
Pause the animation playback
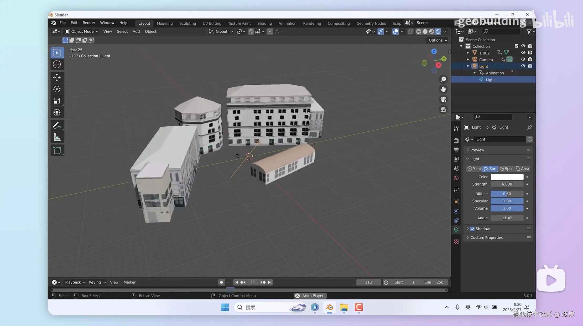click(253, 282)
